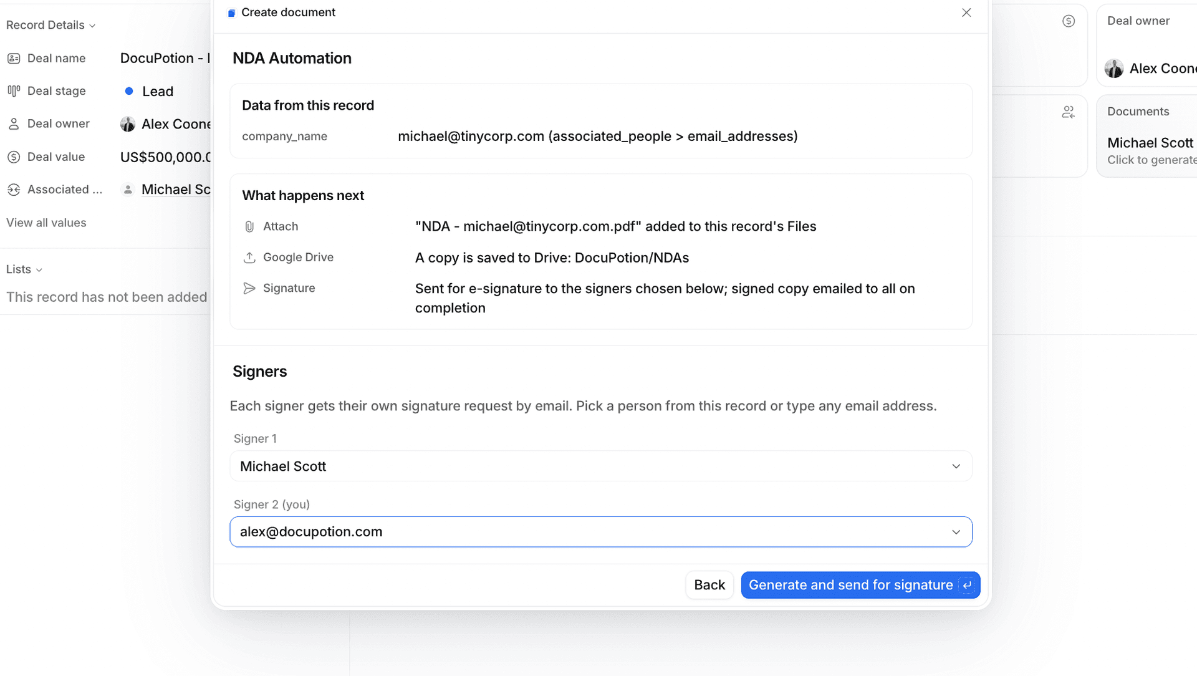Image resolution: width=1197 pixels, height=676 pixels.
Task: Click the Back button
Action: click(709, 585)
